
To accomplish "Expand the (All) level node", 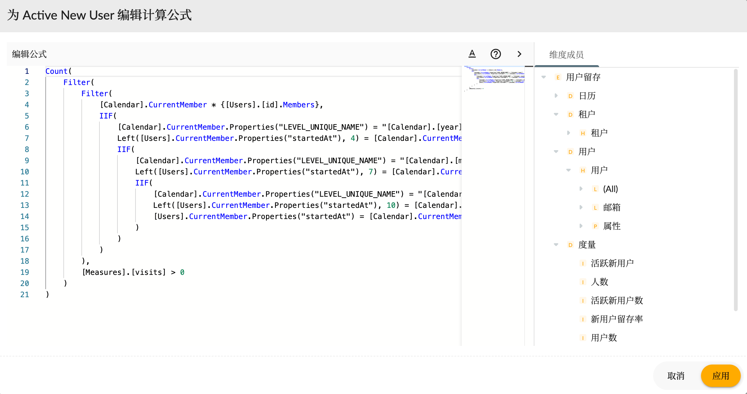I will pyautogui.click(x=582, y=189).
